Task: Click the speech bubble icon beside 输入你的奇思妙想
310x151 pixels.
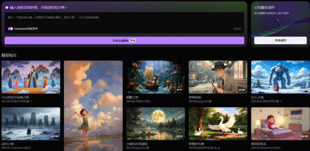Action: pos(7,8)
